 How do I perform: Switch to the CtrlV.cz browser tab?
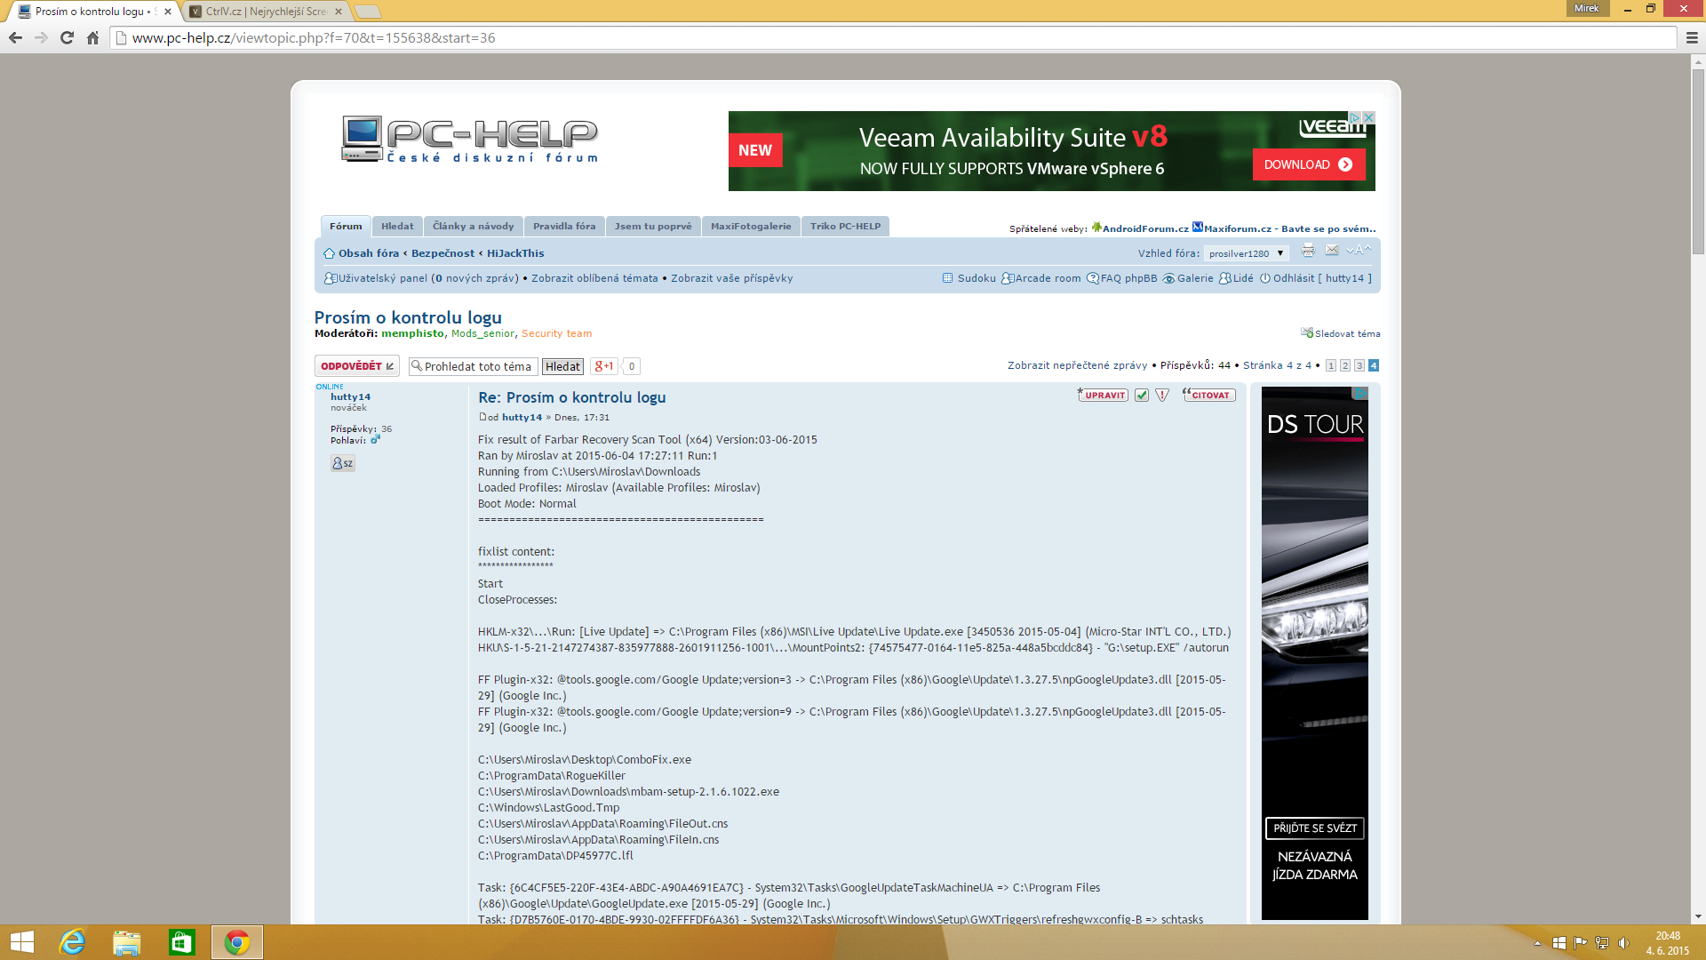point(265,12)
